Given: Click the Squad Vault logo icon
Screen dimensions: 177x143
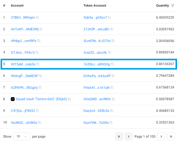Looking at the screenshot, I should pos(13,99).
